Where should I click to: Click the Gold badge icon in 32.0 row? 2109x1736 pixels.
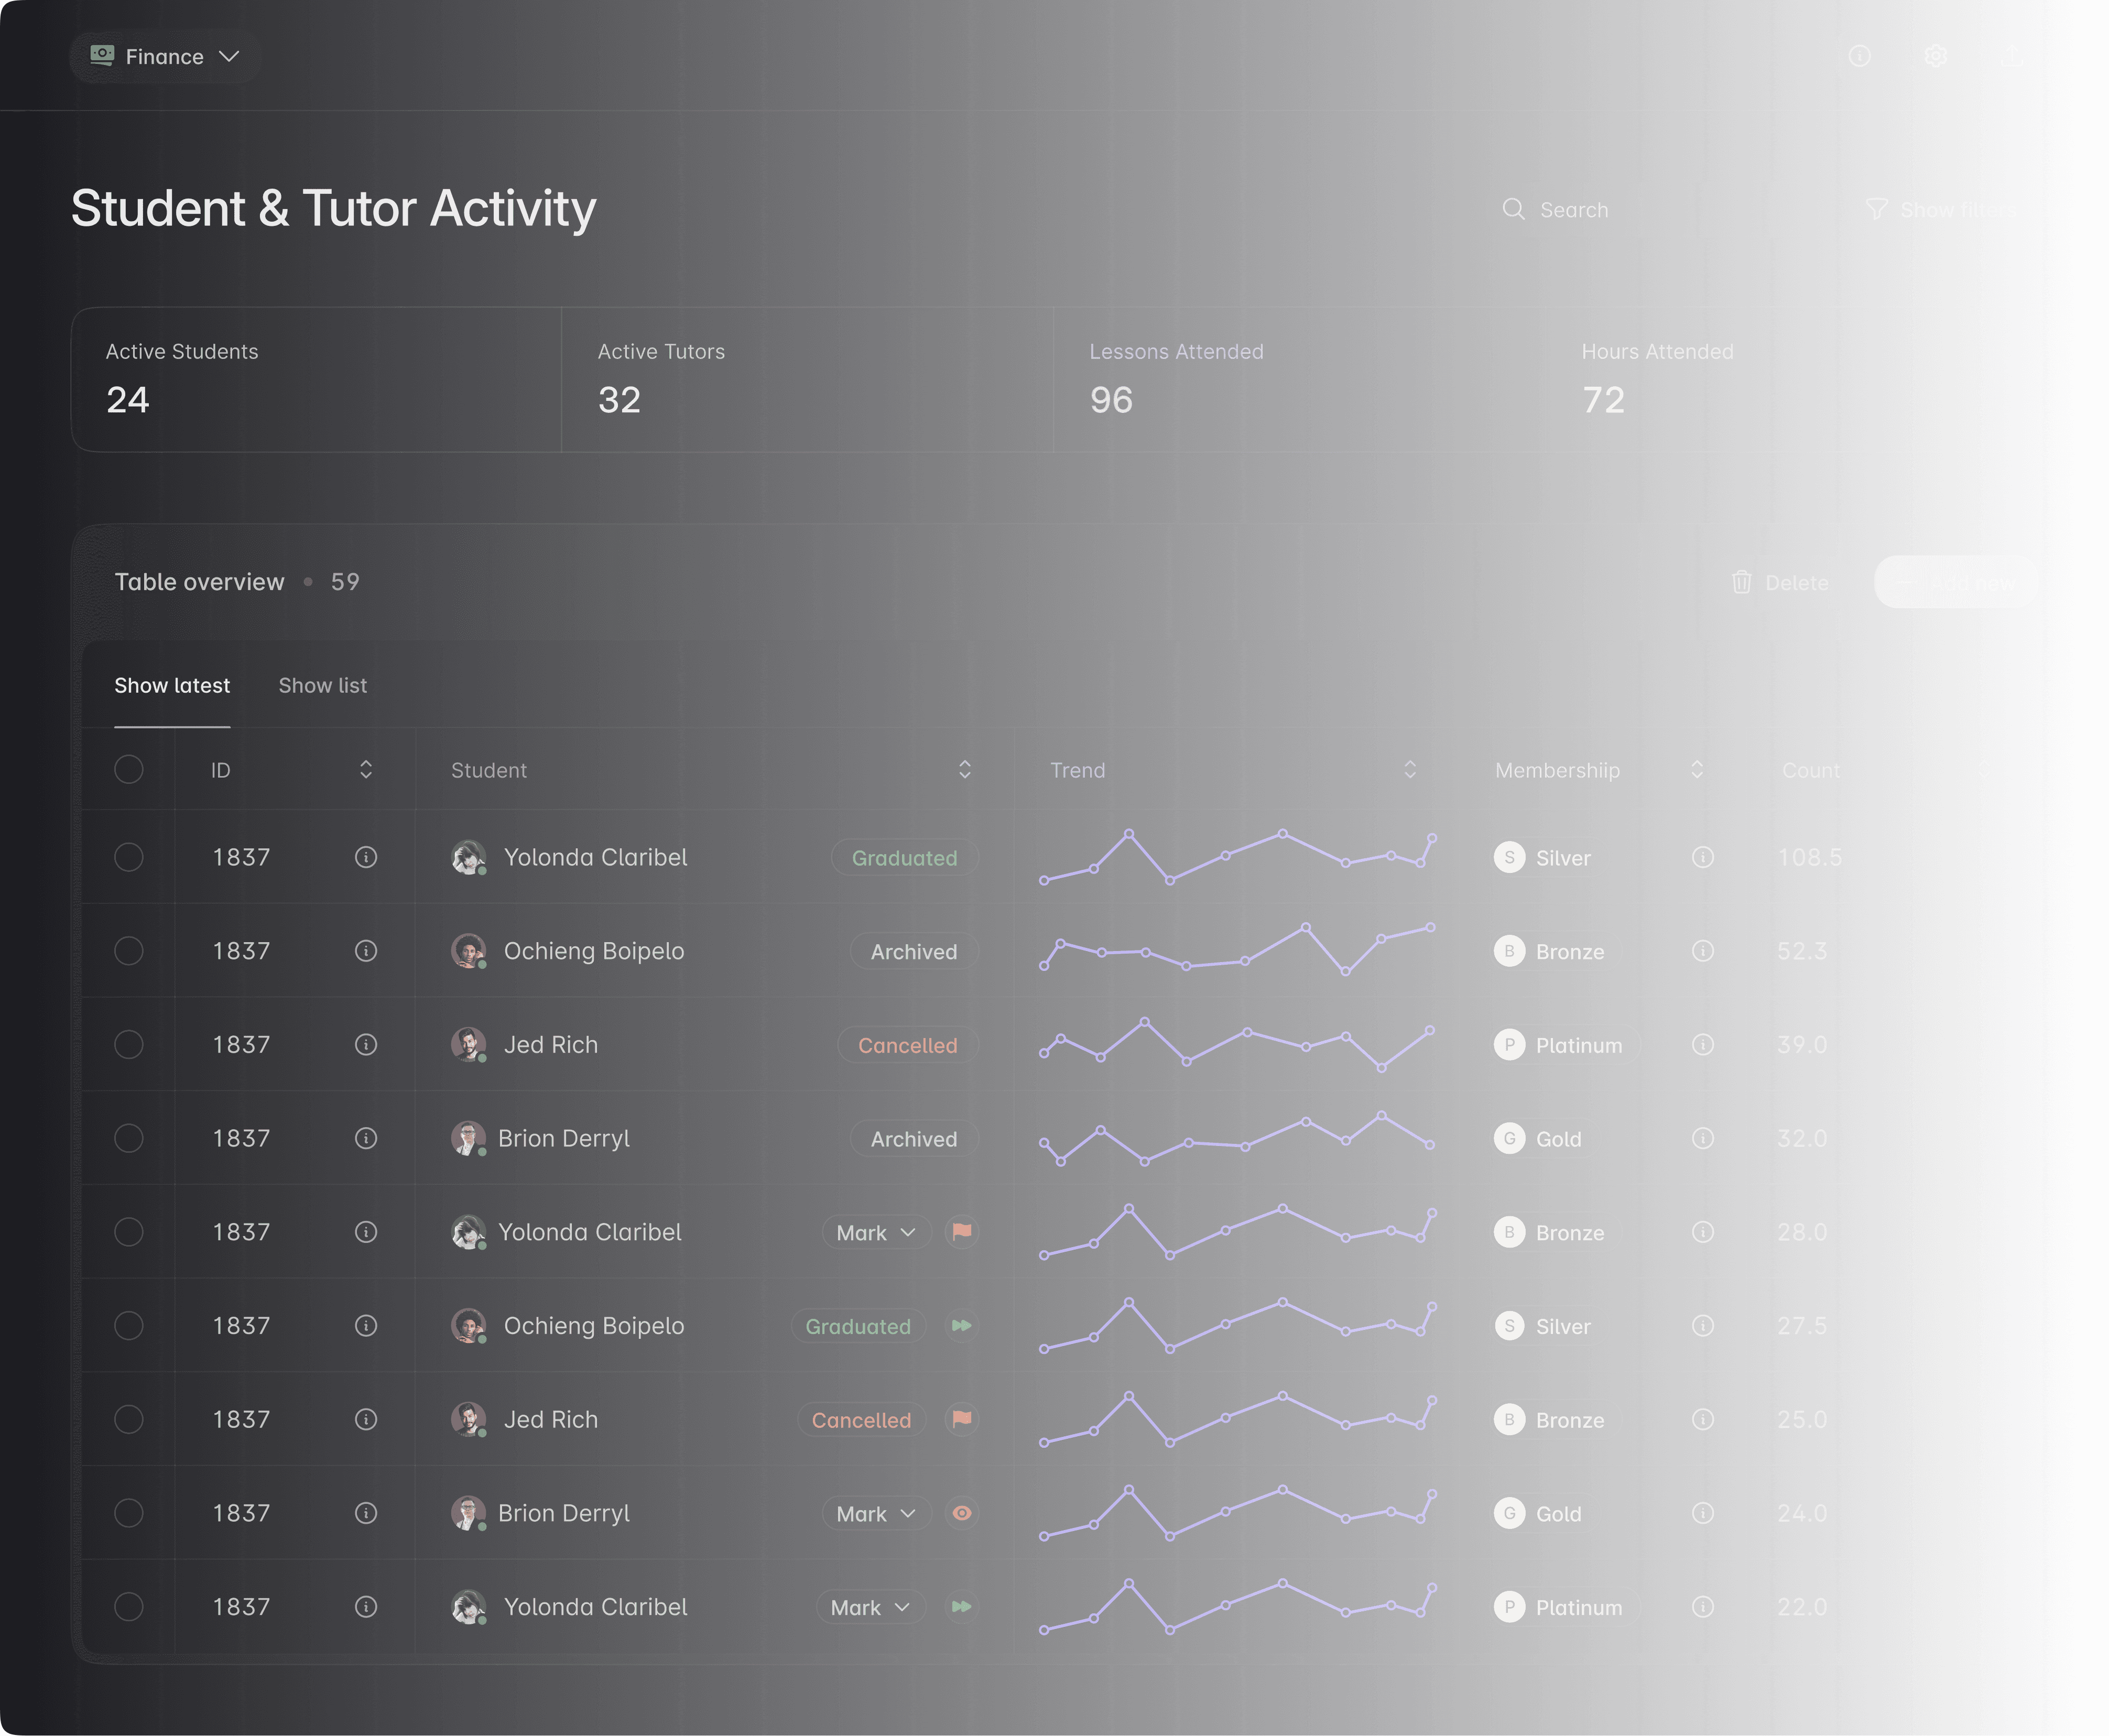pyautogui.click(x=1509, y=1138)
